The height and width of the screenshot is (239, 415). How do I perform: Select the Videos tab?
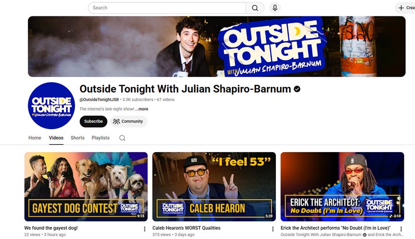point(56,138)
